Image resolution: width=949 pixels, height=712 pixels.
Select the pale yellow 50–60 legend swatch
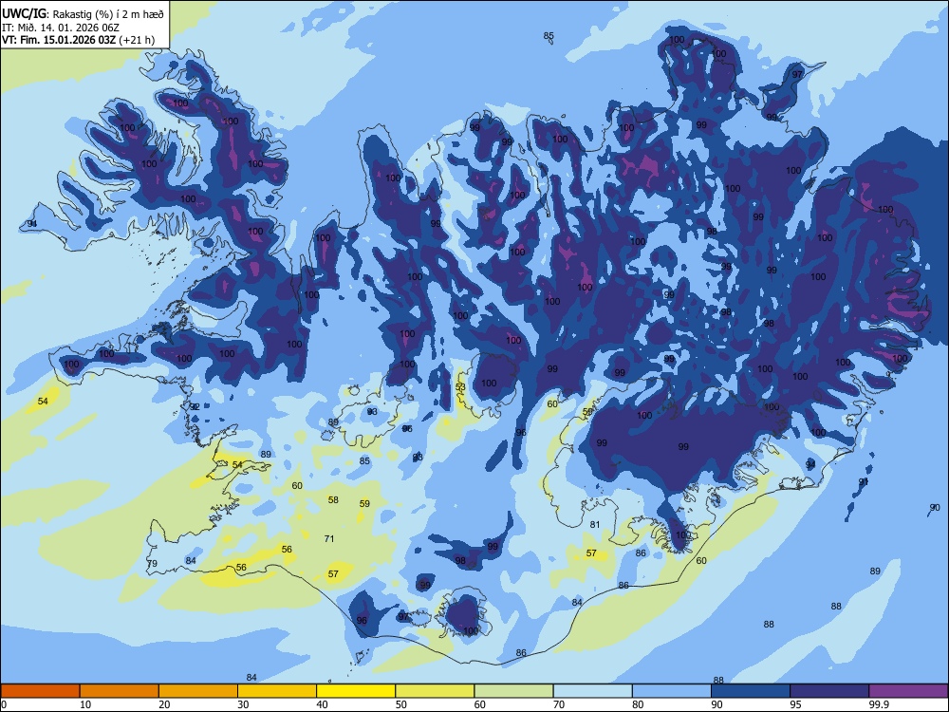click(436, 691)
